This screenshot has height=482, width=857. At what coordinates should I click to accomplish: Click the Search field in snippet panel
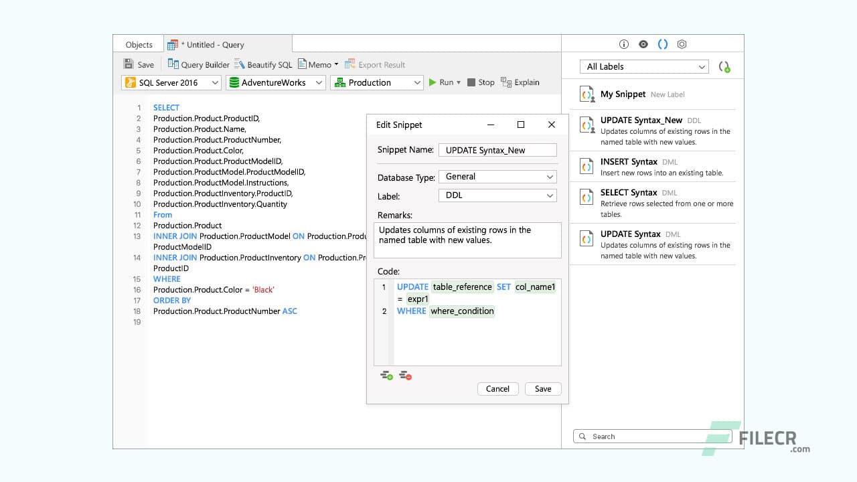[x=643, y=436]
